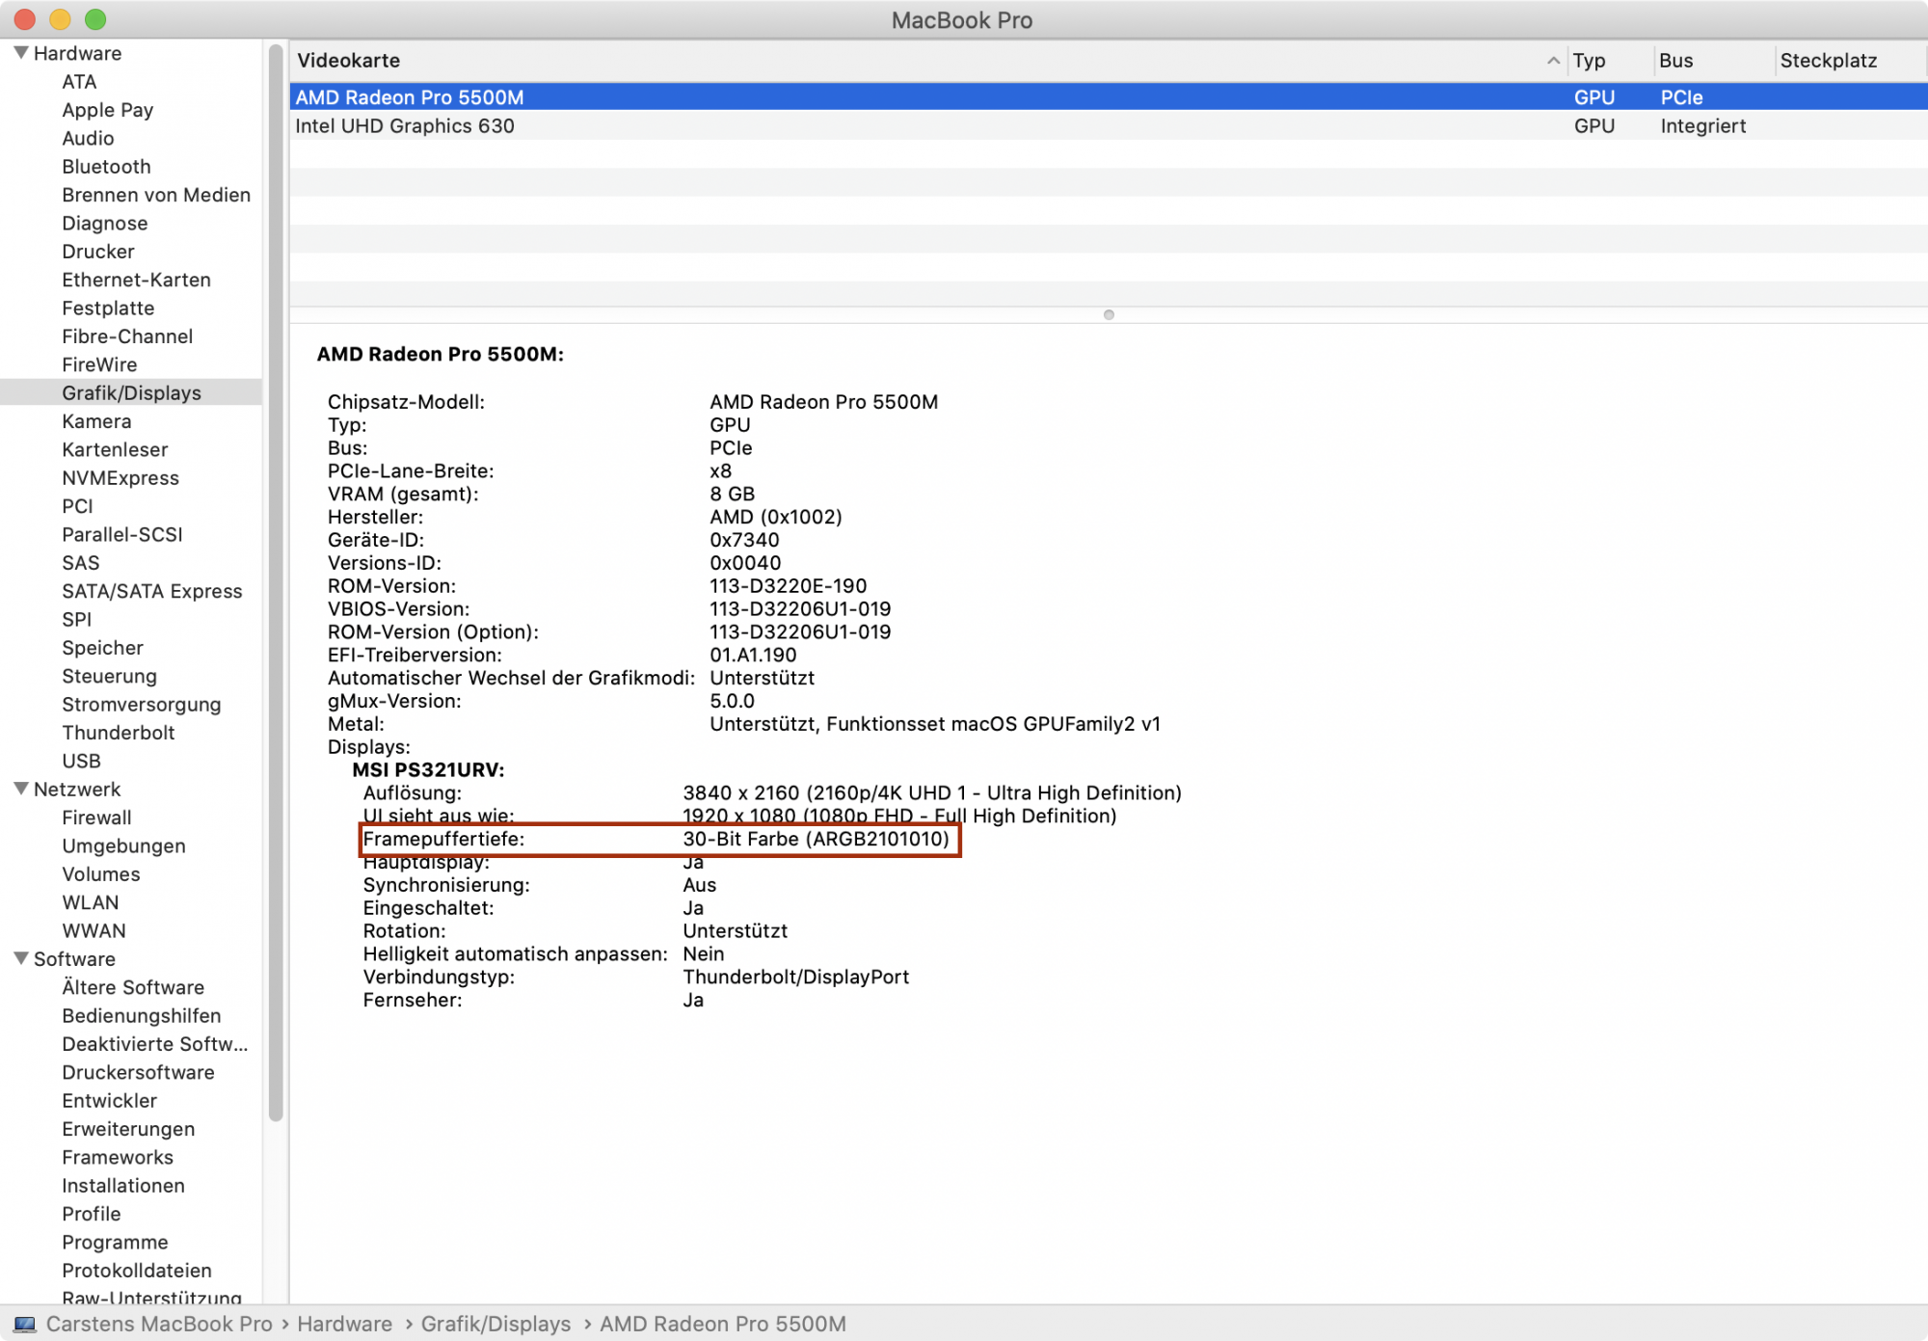The width and height of the screenshot is (1928, 1341).
Task: Sort by Steckplatz column header
Action: tap(1828, 61)
